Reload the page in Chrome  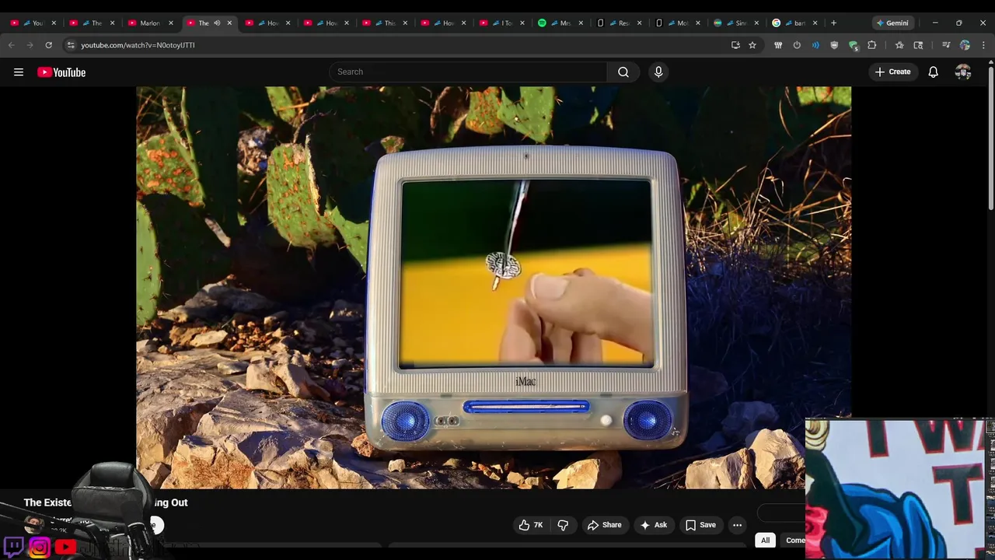pyautogui.click(x=48, y=45)
